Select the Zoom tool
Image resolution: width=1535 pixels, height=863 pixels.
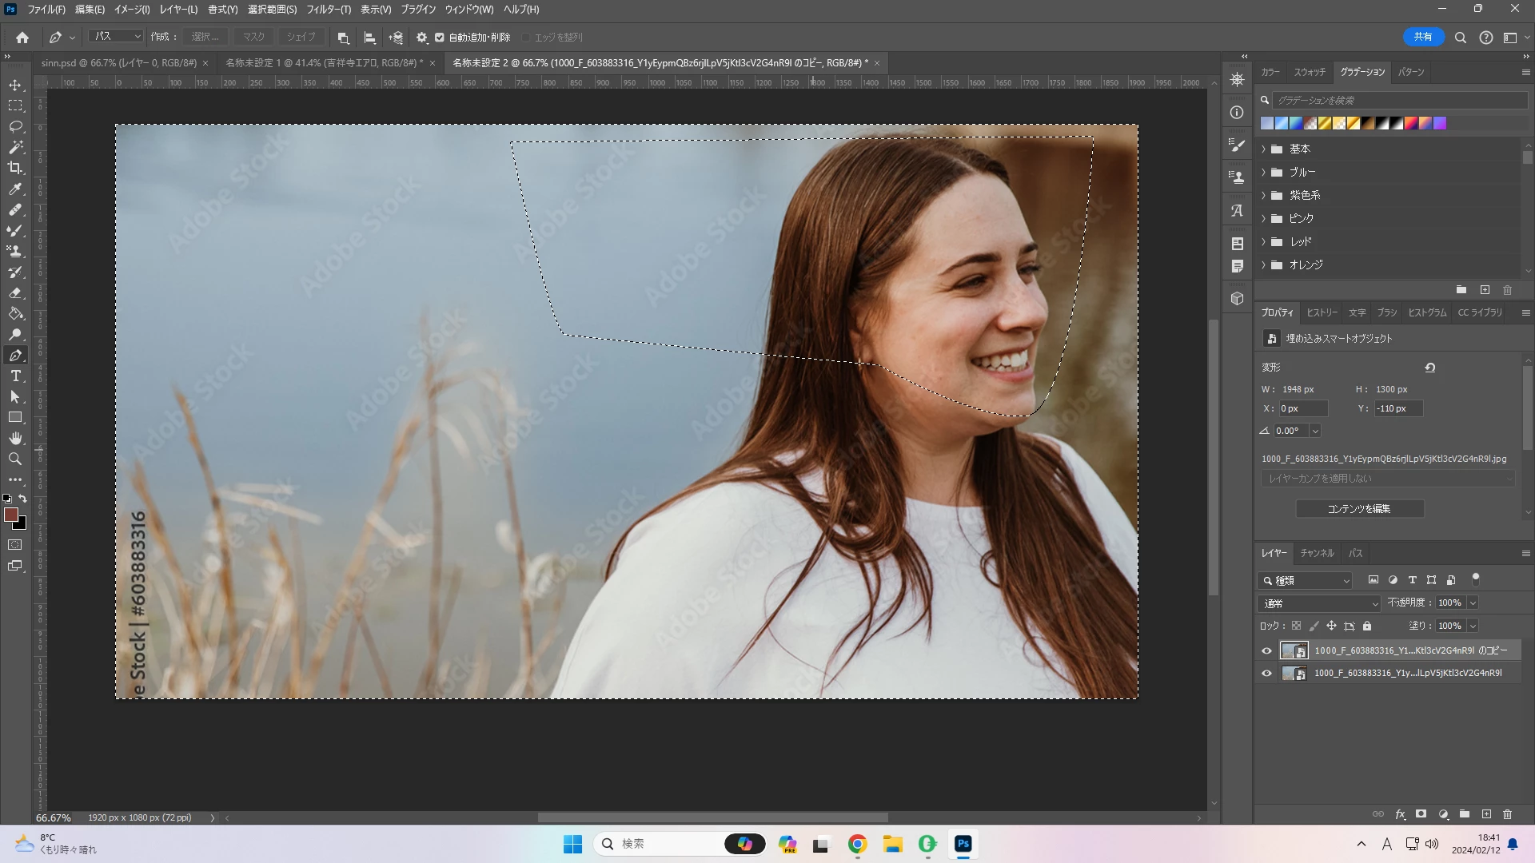click(15, 459)
